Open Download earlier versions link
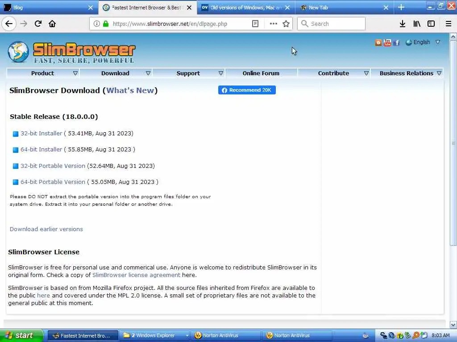 [x=46, y=229]
